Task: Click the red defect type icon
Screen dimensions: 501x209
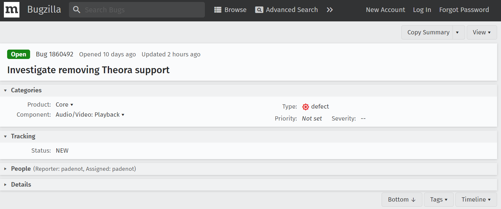Action: (306, 107)
